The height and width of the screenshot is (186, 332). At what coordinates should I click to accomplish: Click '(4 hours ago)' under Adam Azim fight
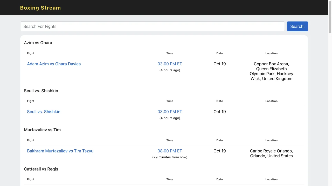[170, 70]
